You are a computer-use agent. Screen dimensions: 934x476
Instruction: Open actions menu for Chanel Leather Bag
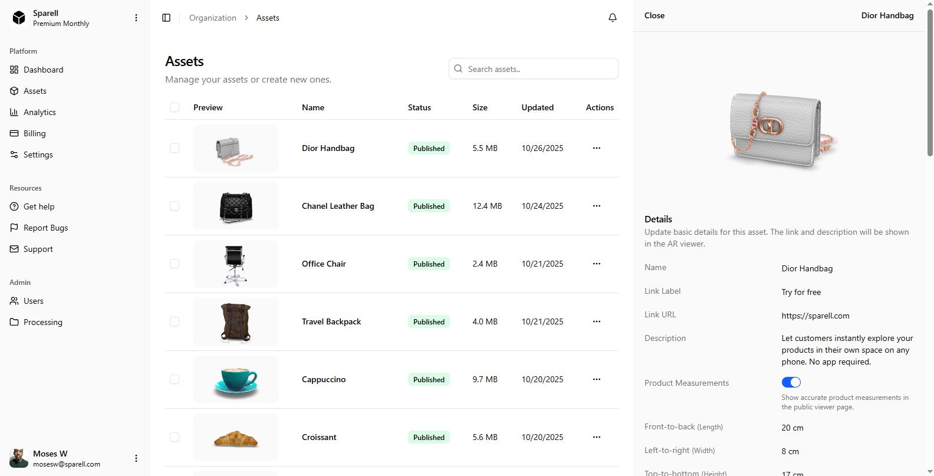pyautogui.click(x=597, y=206)
